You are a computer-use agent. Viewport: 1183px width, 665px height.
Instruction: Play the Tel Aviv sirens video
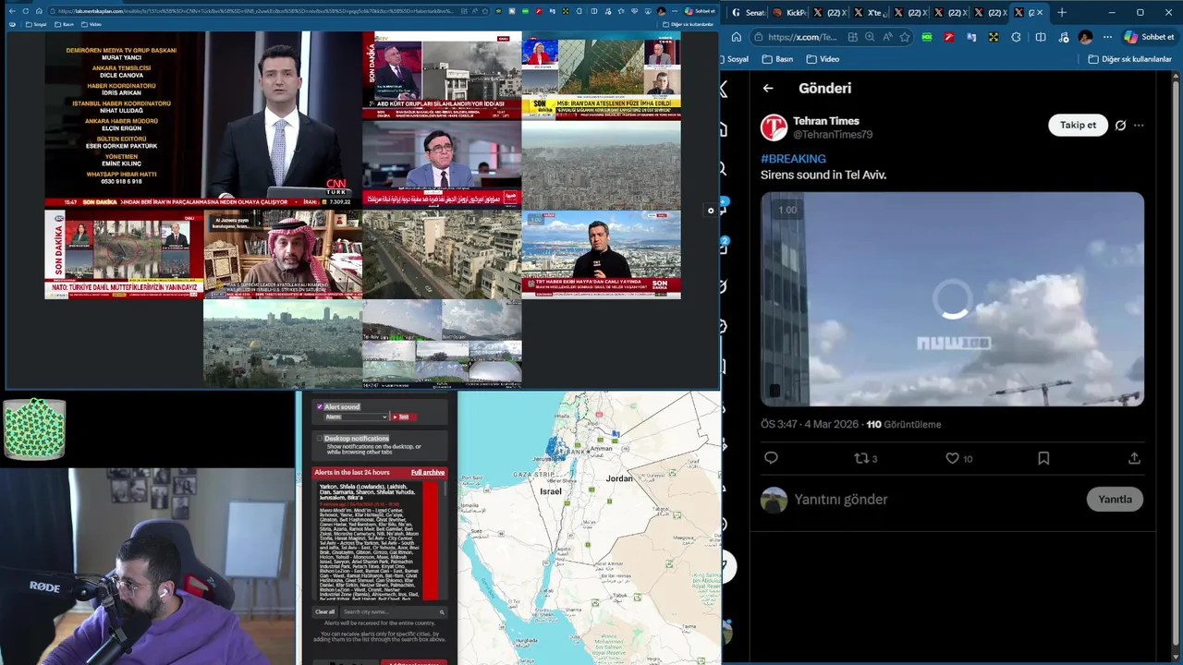(952, 299)
